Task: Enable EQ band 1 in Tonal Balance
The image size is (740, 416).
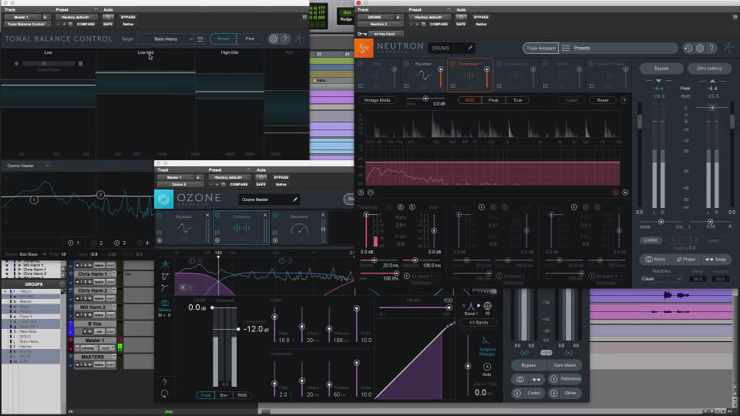Action: (x=70, y=243)
